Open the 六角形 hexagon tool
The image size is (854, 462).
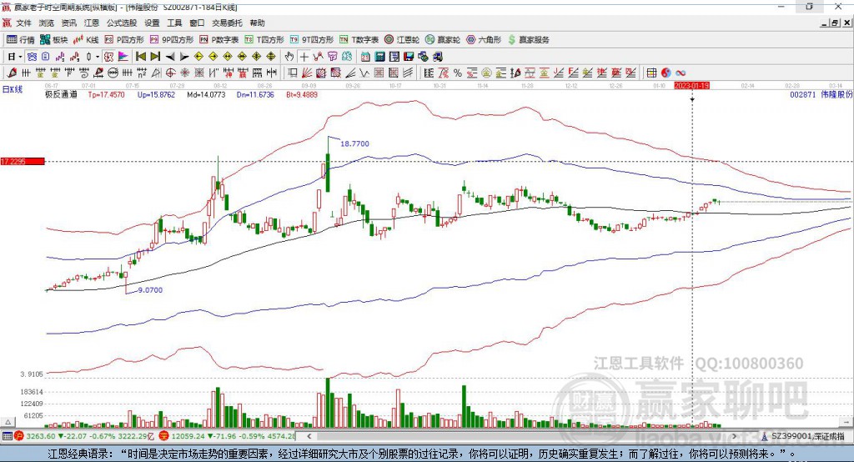pyautogui.click(x=484, y=40)
